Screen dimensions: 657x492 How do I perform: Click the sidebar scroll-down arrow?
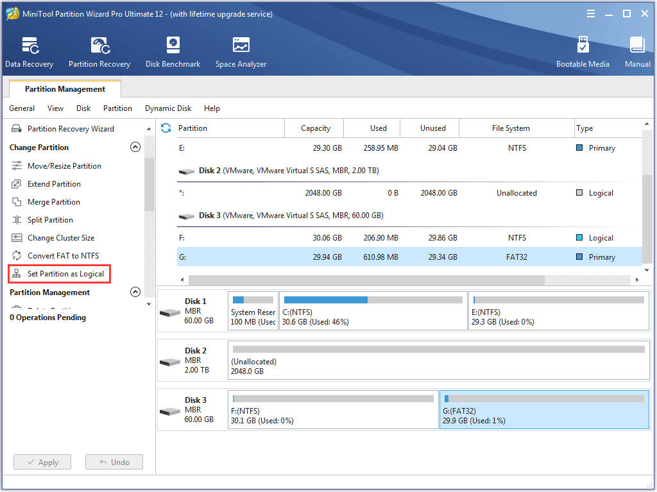pyautogui.click(x=149, y=304)
